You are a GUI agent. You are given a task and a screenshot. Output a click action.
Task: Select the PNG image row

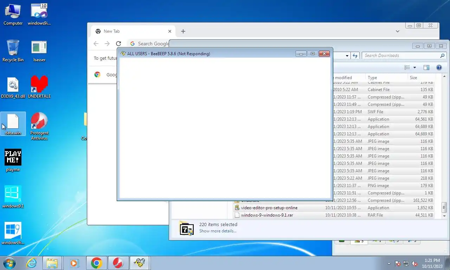pyautogui.click(x=384, y=186)
